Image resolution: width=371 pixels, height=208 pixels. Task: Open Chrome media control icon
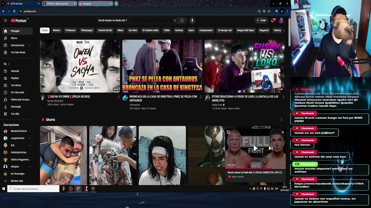[277, 11]
